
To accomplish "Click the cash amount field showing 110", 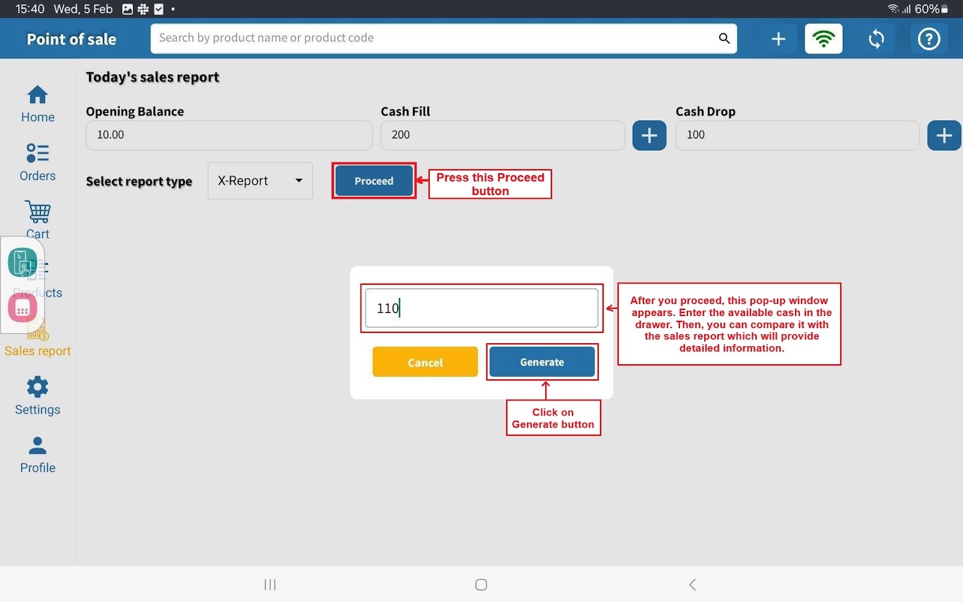I will 482,308.
